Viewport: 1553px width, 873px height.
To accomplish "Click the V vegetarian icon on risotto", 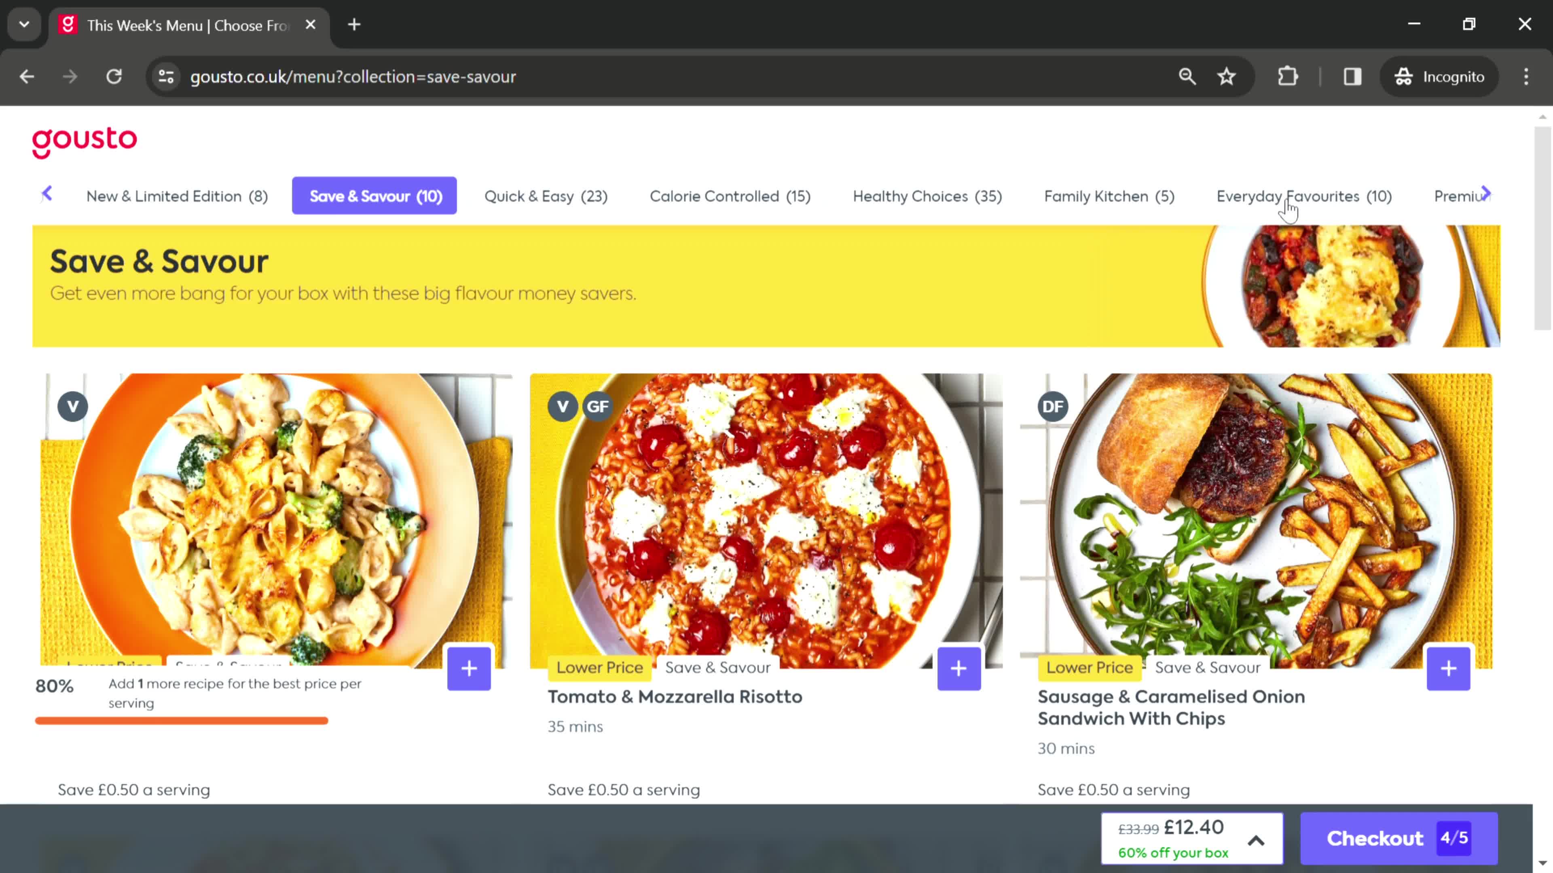I will click(x=562, y=406).
